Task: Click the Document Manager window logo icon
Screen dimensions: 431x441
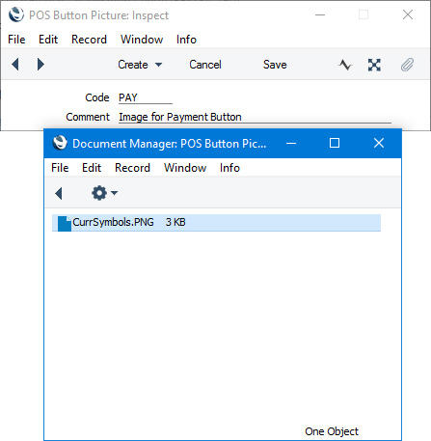Action: point(60,143)
